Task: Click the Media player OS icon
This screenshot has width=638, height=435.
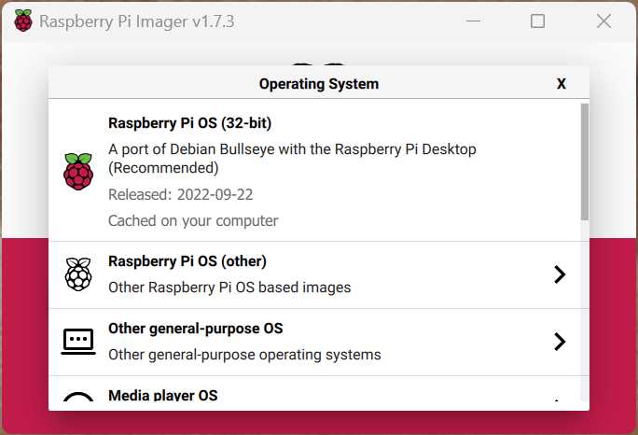Action: pos(78,397)
